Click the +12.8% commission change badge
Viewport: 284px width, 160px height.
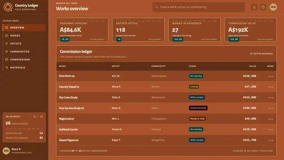pyautogui.click(x=234, y=39)
